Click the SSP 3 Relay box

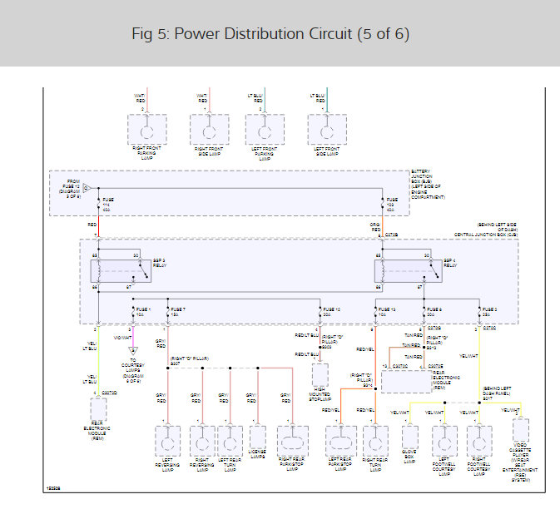pyautogui.click(x=121, y=271)
